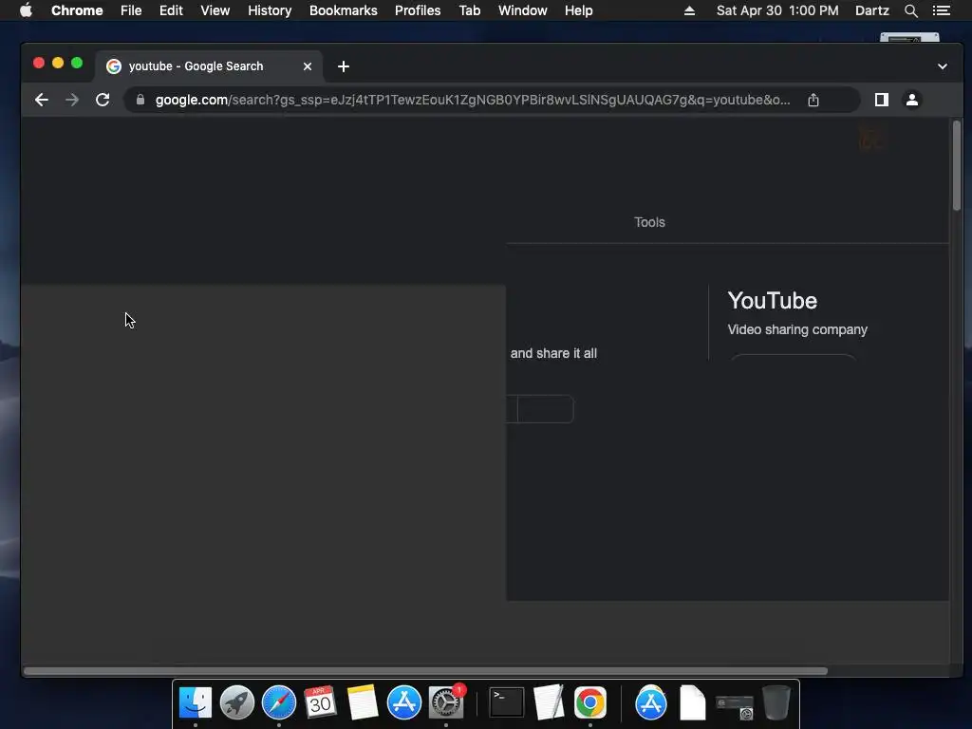The height and width of the screenshot is (729, 972).
Task: Open the Tools search option
Action: (x=649, y=222)
